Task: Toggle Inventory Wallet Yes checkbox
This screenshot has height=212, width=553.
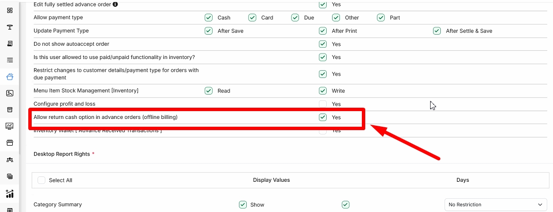Action: tap(323, 131)
